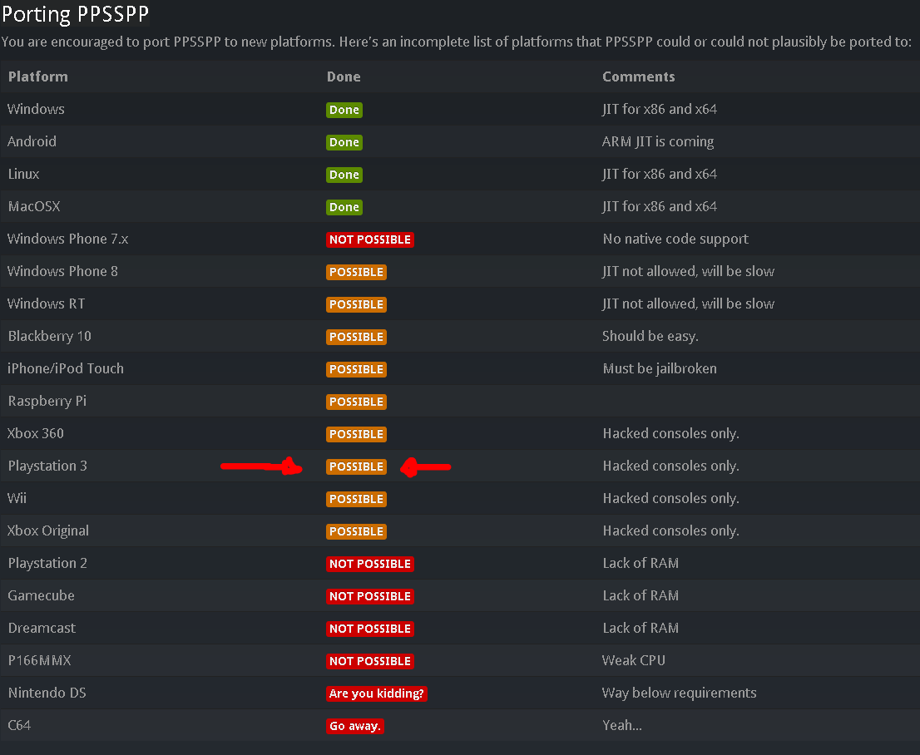This screenshot has width=920, height=755.
Task: Click the 'Go away.' badge for C64
Action: (x=355, y=726)
